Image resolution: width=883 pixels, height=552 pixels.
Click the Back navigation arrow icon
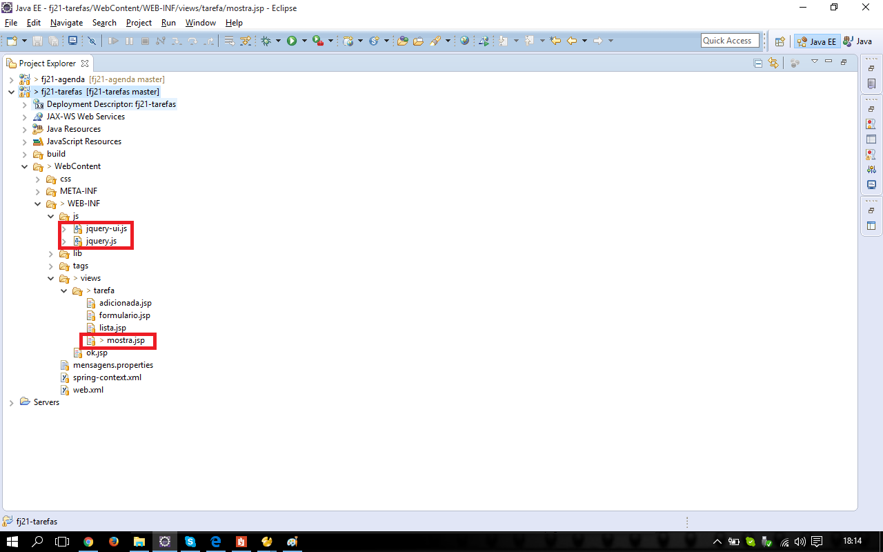(571, 41)
